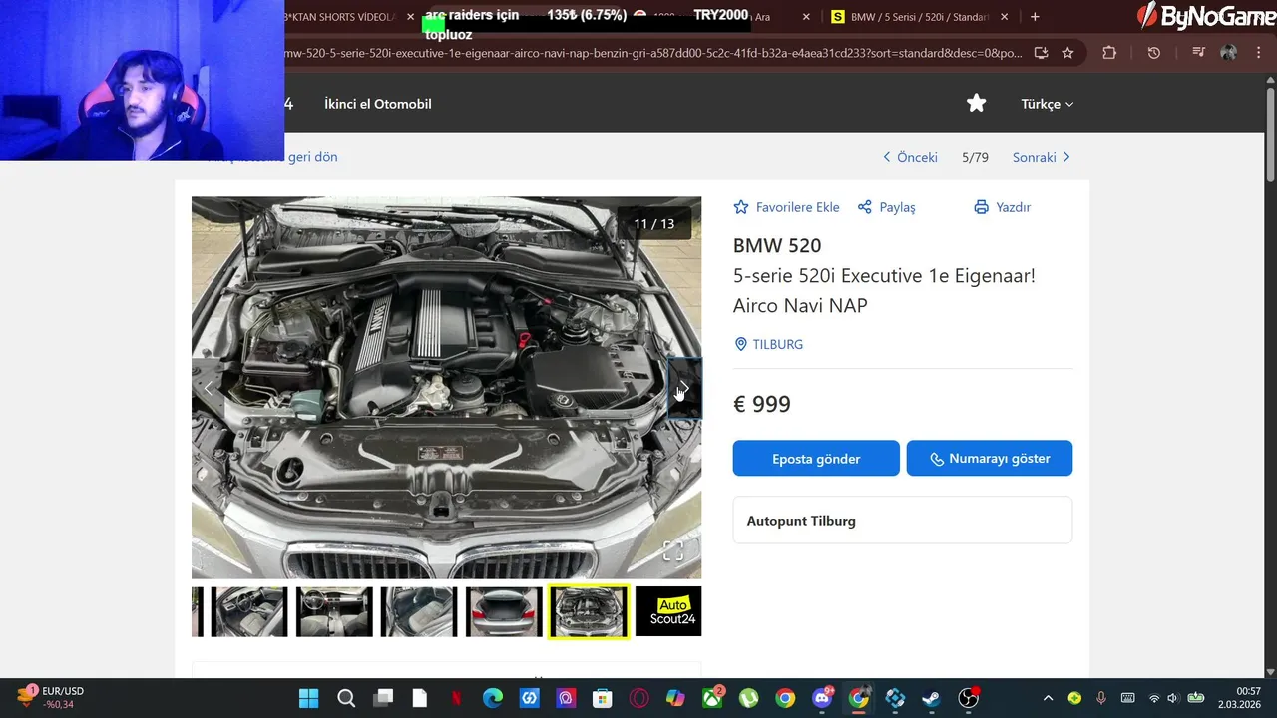The height and width of the screenshot is (718, 1277).
Task: Open the Chrome profile avatar
Action: 1228,53
